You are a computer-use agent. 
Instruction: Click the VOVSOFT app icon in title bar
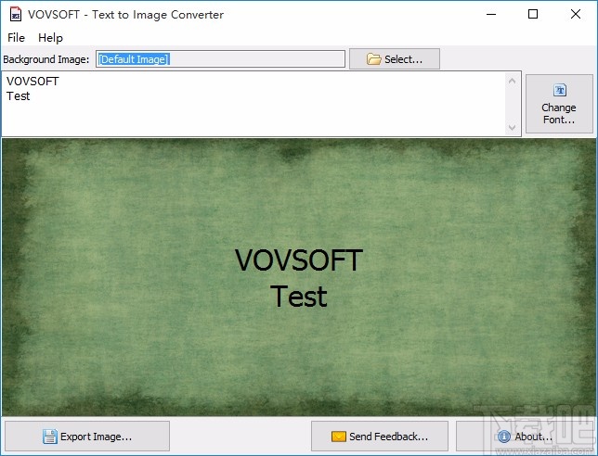point(15,15)
